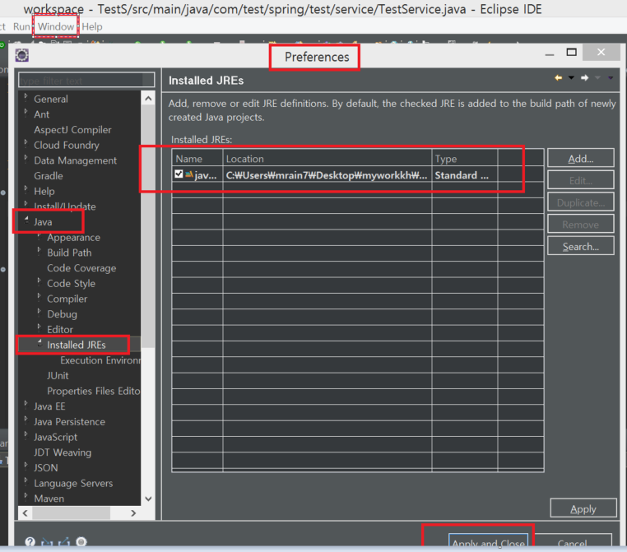The height and width of the screenshot is (552, 627).
Task: Select the Code Coverage item
Action: click(81, 268)
